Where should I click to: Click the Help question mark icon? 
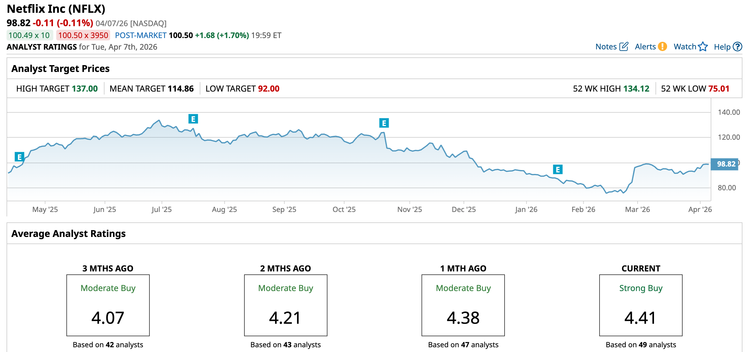coord(737,47)
